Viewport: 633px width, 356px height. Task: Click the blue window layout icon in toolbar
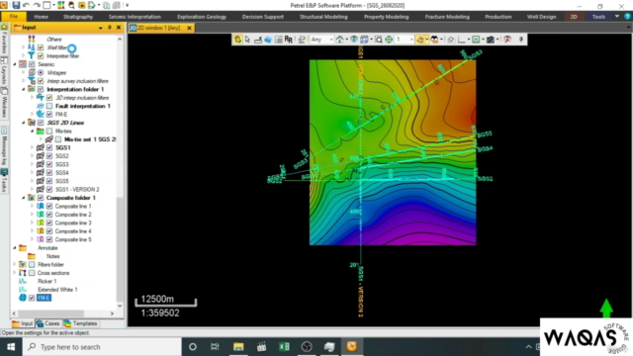click(x=364, y=40)
